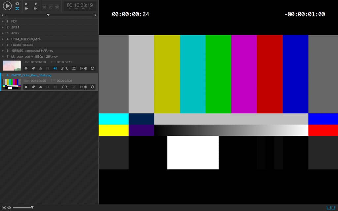Select H.264_1080p50_MP4 in playlist
This screenshot has width=338, height=211.
coord(26,39)
